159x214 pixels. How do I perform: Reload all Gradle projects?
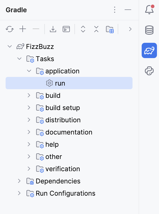click(x=10, y=29)
